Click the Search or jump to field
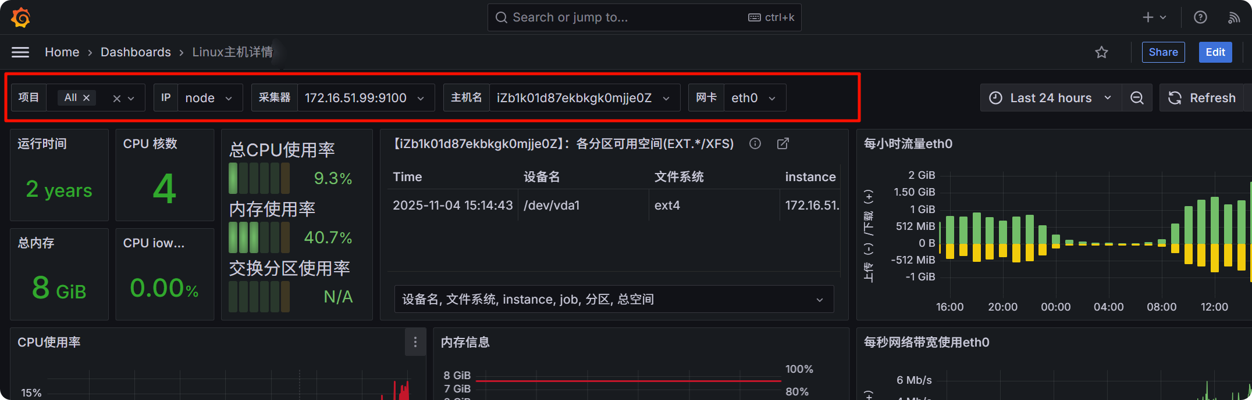1252x400 pixels. [x=644, y=17]
